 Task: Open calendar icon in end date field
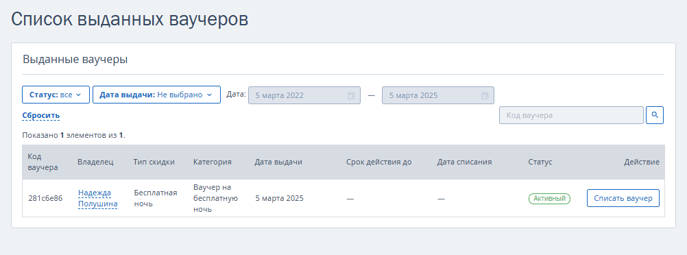(x=485, y=95)
